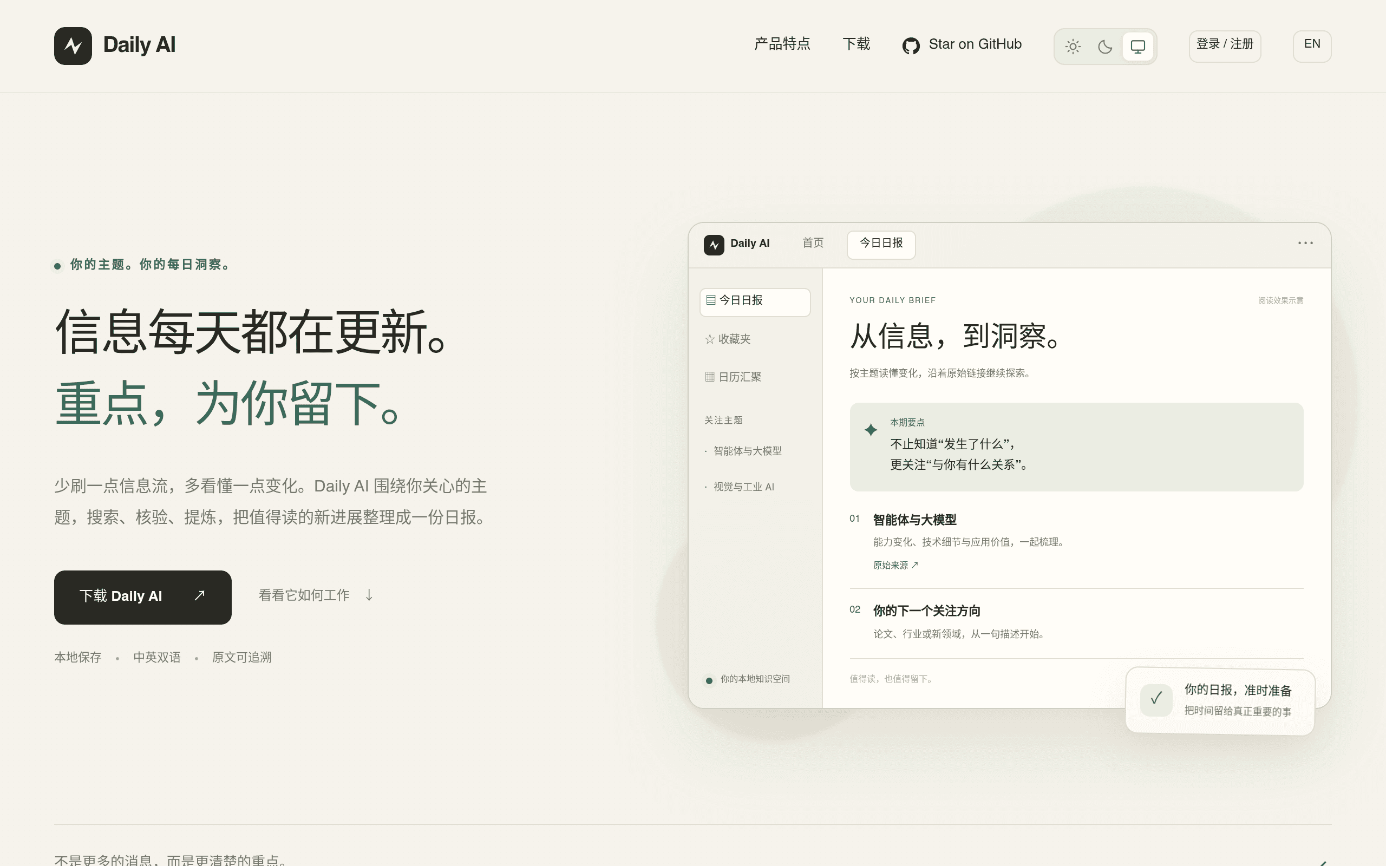Image resolution: width=1386 pixels, height=866 pixels.
Task: Open the 下载 nav item
Action: [x=855, y=44]
